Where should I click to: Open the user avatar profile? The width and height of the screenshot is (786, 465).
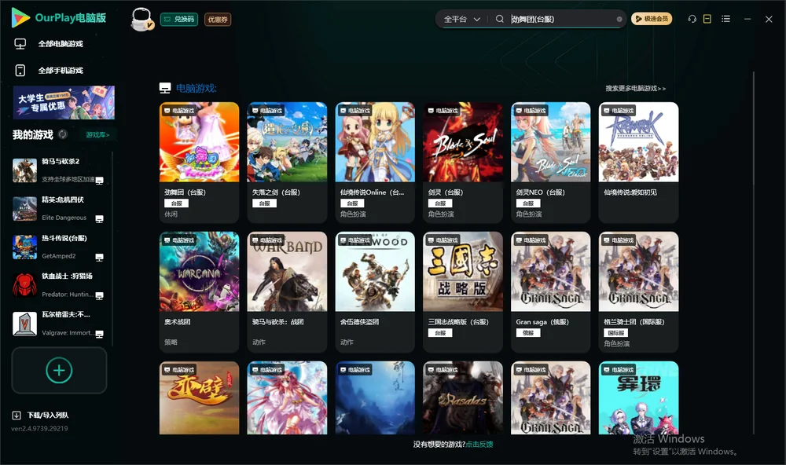141,19
